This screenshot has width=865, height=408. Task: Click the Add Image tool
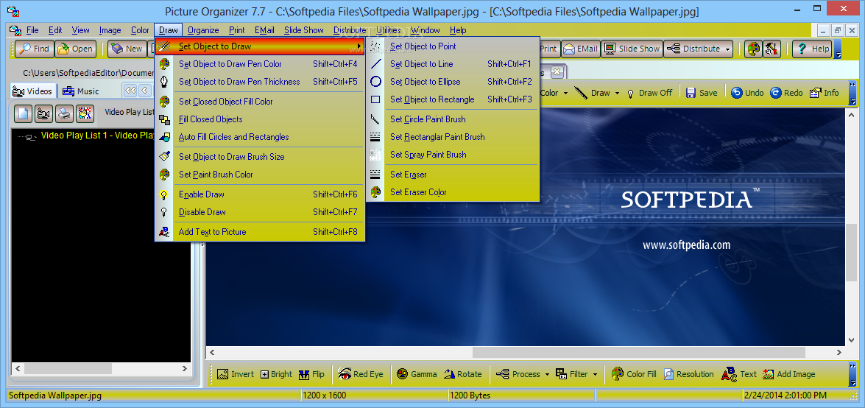pos(788,374)
